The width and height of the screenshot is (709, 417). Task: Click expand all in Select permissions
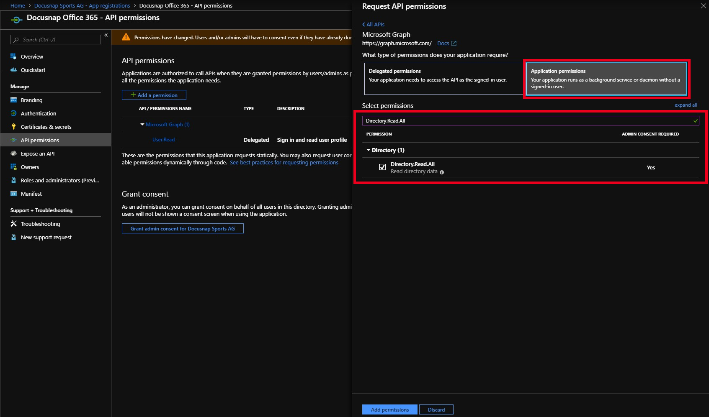point(686,105)
